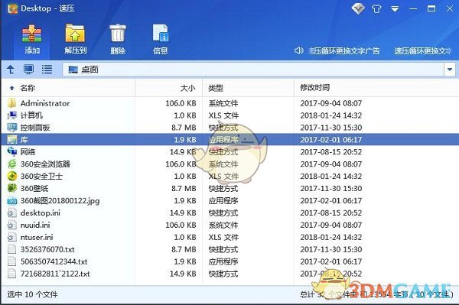This screenshot has width=459, height=305.
Task: Click the computer monitor navigation icon
Action: click(x=29, y=70)
